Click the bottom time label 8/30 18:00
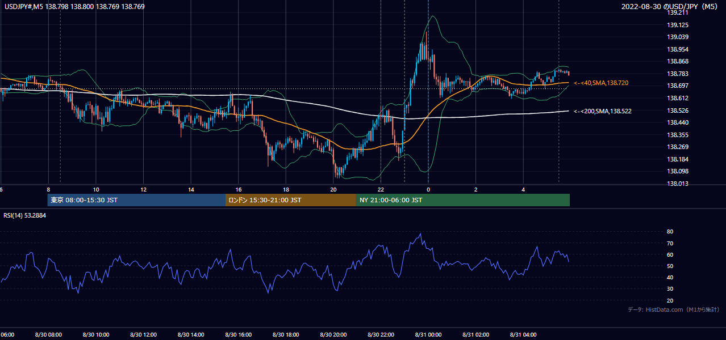 (x=286, y=335)
